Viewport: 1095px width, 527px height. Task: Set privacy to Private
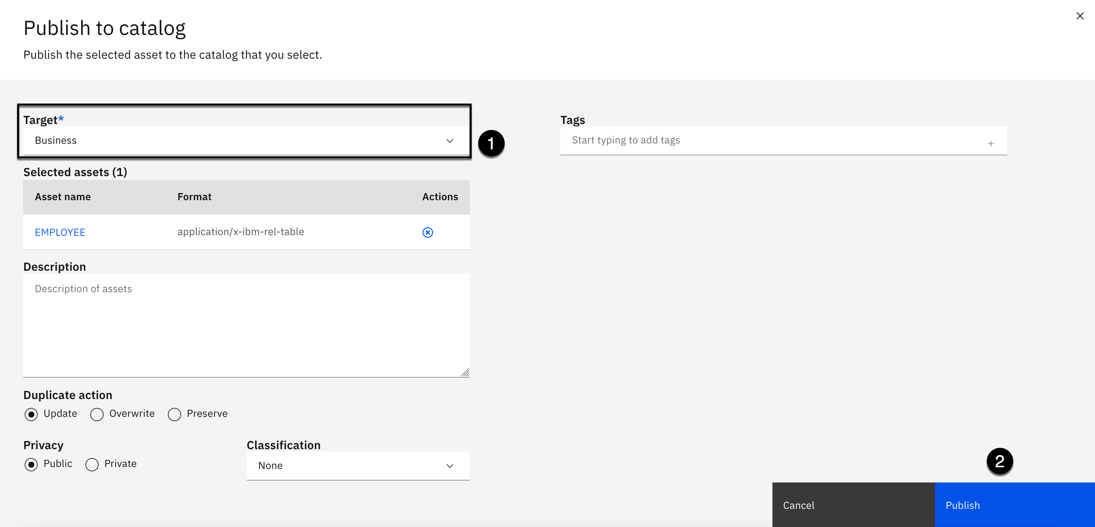(92, 465)
